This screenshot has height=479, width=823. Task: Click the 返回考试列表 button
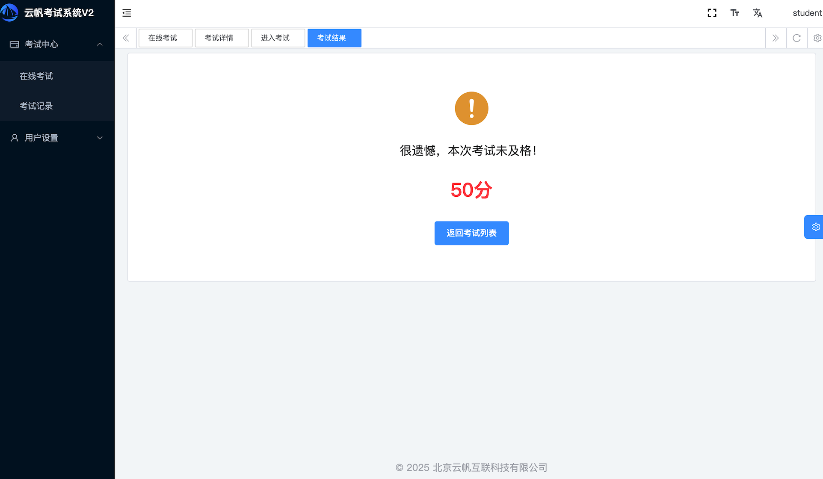point(471,233)
